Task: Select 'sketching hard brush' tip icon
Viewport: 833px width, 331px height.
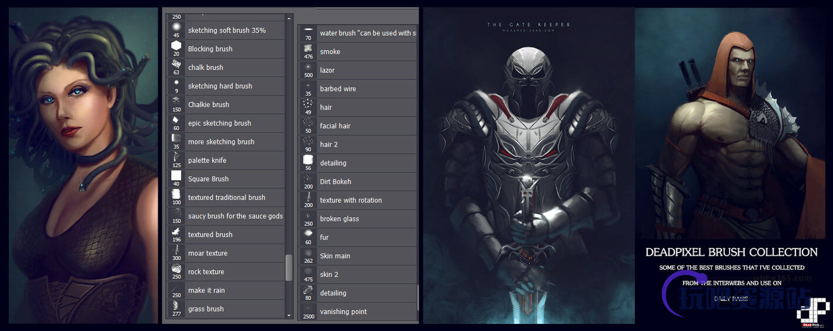Action: point(176,83)
